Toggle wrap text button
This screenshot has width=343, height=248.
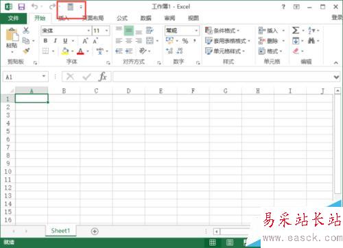click(150, 30)
